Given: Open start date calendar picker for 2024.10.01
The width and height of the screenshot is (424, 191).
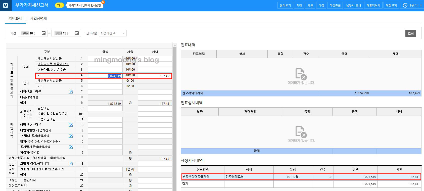Looking at the screenshot, I should (43, 33).
